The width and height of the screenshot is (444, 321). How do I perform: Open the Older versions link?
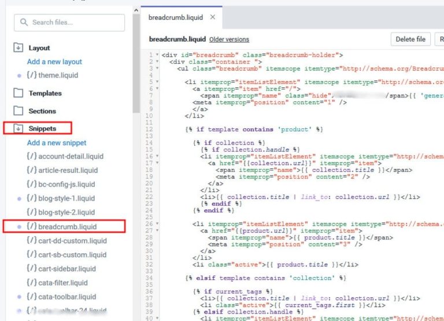coord(229,39)
